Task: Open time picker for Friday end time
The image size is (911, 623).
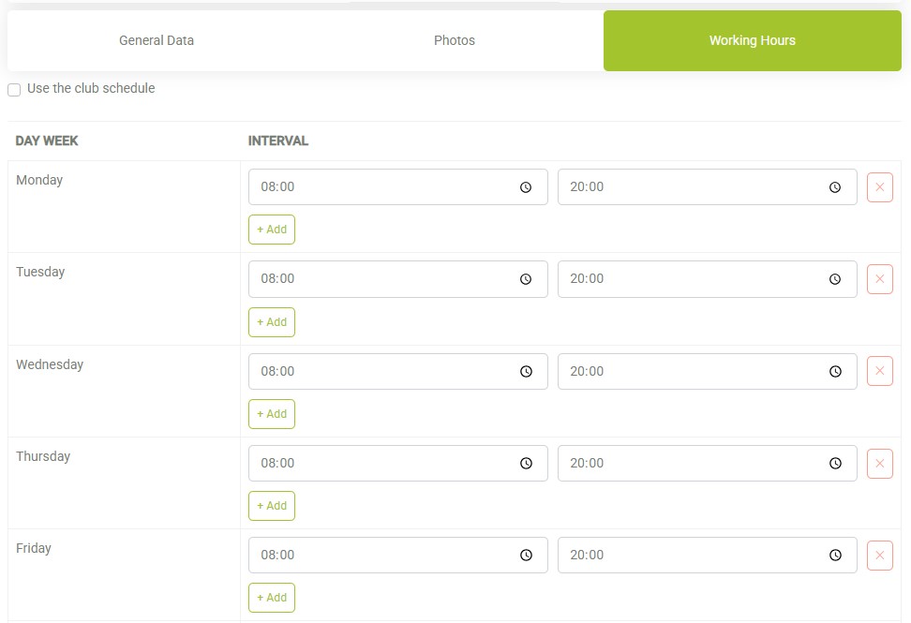Action: click(x=835, y=556)
